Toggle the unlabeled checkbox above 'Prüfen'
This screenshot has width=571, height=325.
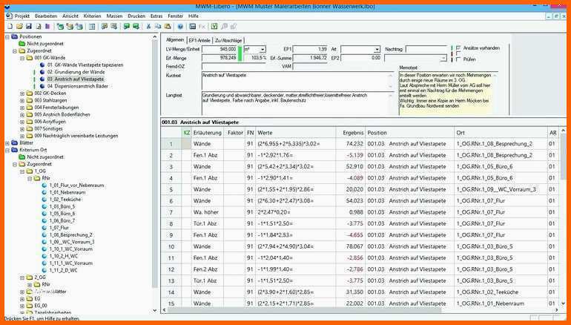point(458,53)
